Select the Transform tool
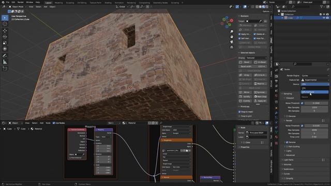 tap(5, 49)
